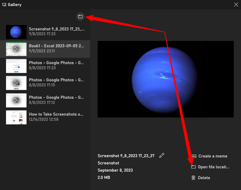Open the Photos thumbnail dated 8/8/2023 17:23
This screenshot has height=190, width=241.
16,66
